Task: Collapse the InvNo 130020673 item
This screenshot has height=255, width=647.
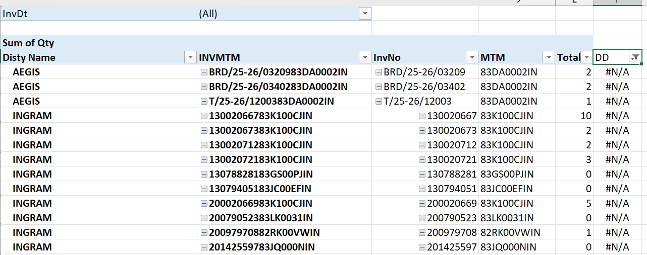Action: [x=422, y=131]
